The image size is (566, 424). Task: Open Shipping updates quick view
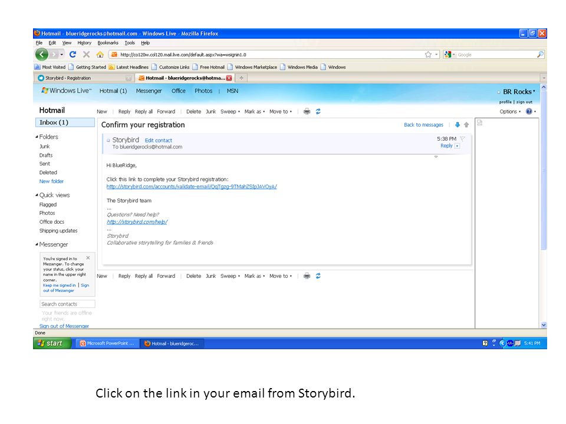58,231
